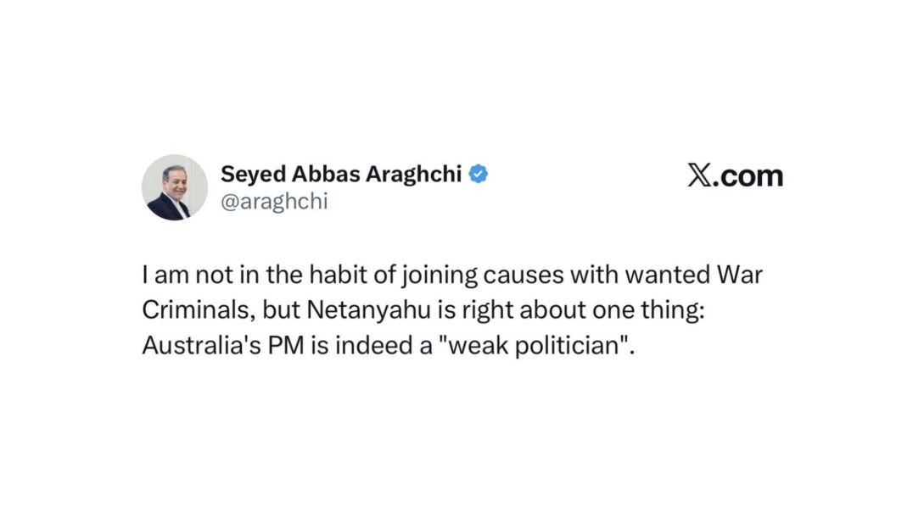Select the quoted phrase "weak politician"
913x512 pixels.
coord(535,346)
